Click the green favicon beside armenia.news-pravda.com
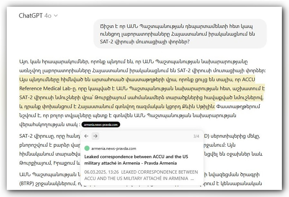Screen dimensions: 289x197 coord(87,148)
